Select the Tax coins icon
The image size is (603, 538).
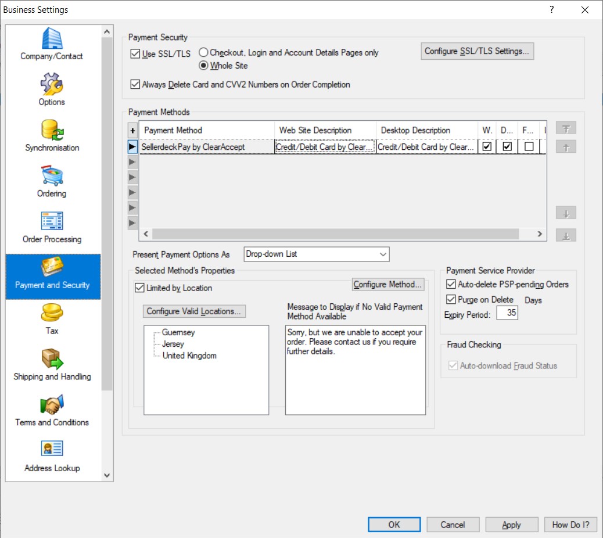[x=52, y=314]
